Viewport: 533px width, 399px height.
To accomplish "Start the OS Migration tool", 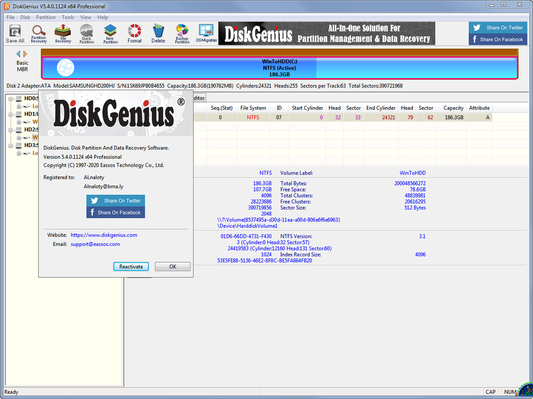I will coord(206,34).
